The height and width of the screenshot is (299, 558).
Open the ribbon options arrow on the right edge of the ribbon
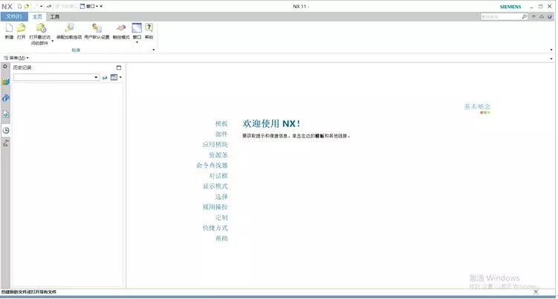551,50
